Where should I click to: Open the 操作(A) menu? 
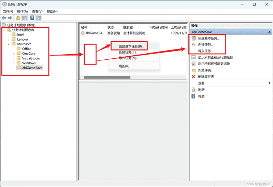[22, 11]
